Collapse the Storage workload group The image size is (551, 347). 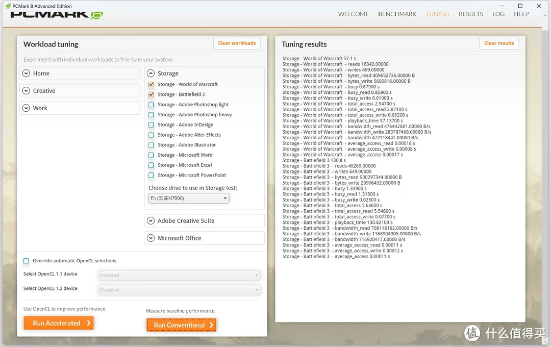tap(151, 73)
